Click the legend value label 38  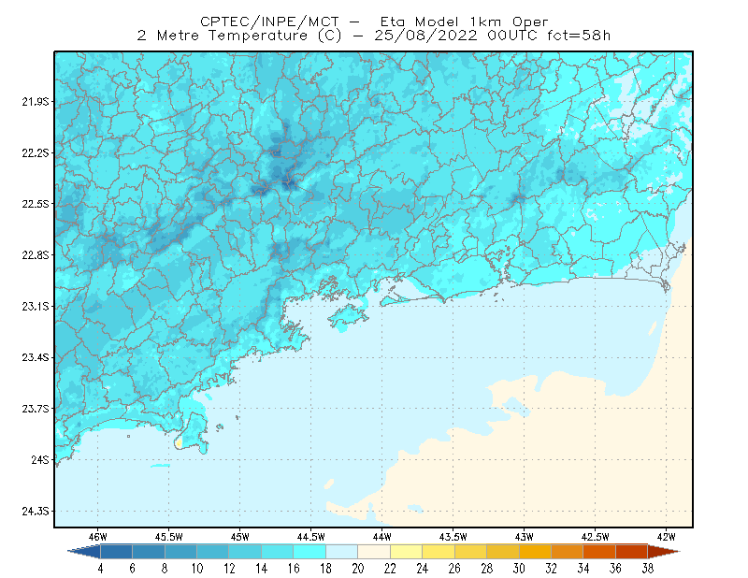pyautogui.click(x=647, y=569)
